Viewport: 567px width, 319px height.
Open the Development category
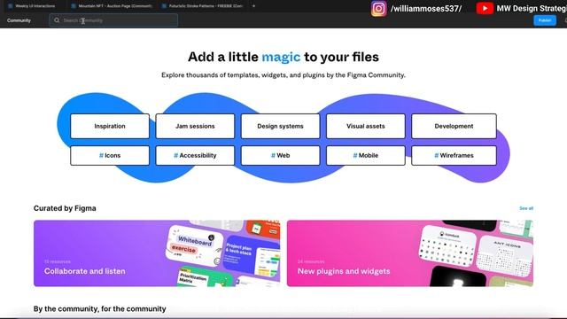pos(454,126)
